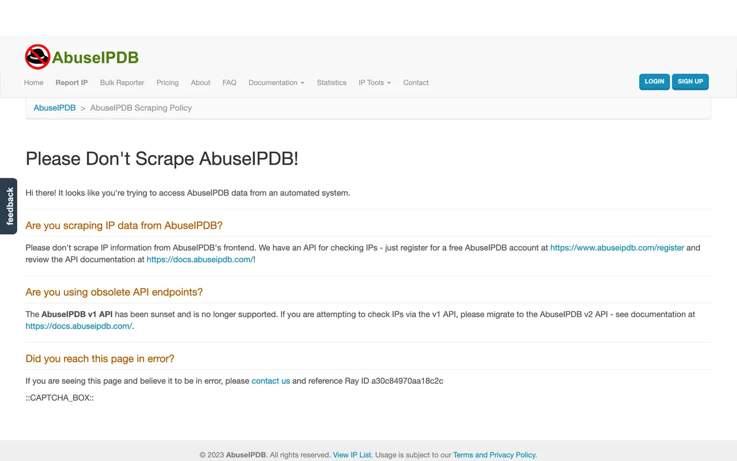Click 'Are you scraping IP data' heading
Viewport: 737px width, 461px height.
point(124,225)
